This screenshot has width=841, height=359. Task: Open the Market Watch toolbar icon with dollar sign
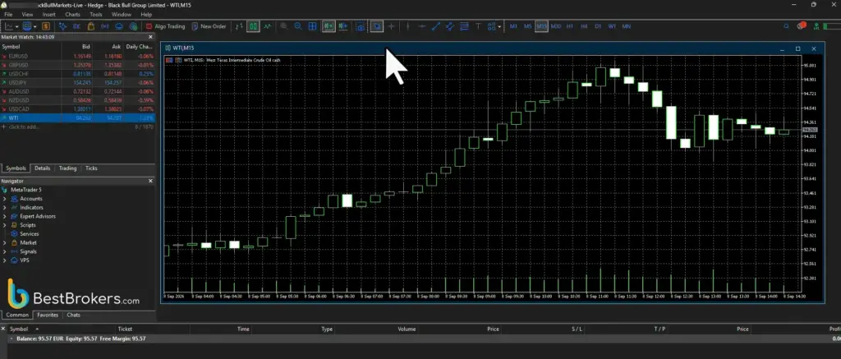(x=46, y=26)
